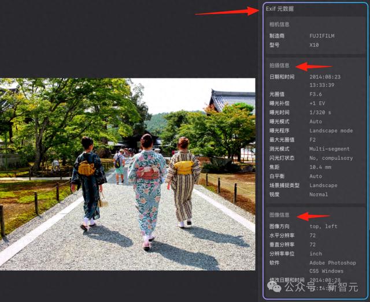Select the 图像信息 section header
This screenshot has height=302, width=370.
click(279, 215)
